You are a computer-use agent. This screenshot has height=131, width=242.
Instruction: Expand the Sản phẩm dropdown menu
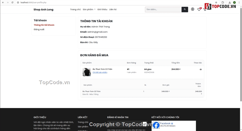[89, 9]
